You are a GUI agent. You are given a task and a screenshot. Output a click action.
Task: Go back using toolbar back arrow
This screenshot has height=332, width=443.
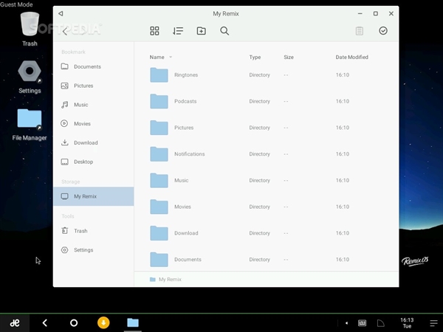66,31
